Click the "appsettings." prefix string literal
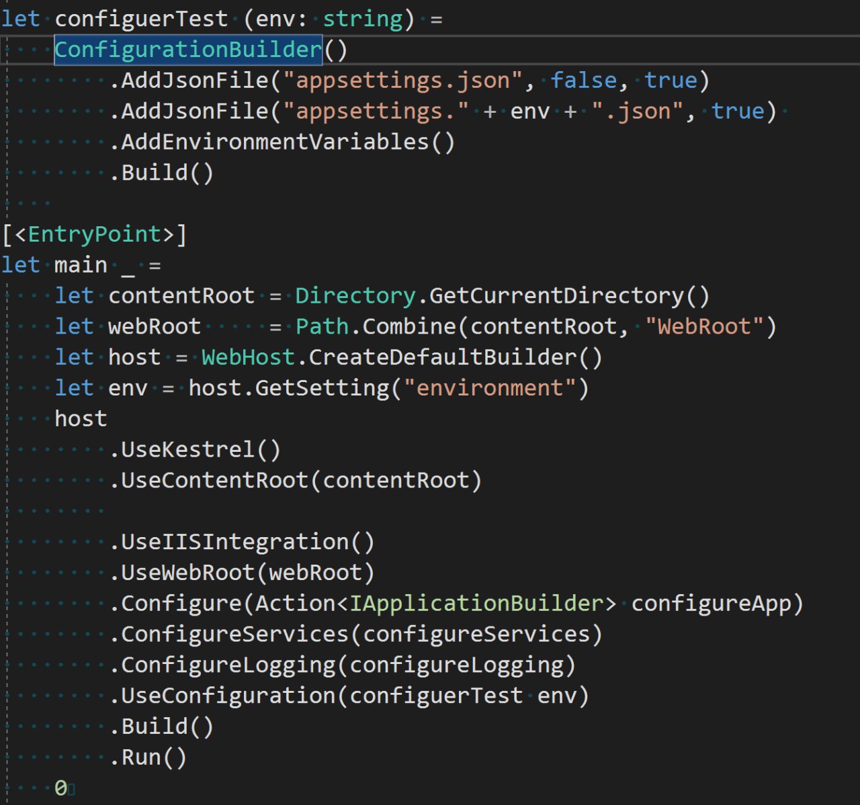860x805 pixels. click(x=376, y=111)
